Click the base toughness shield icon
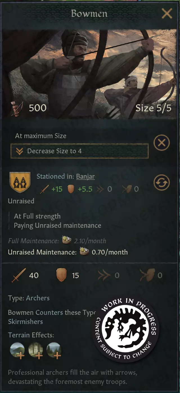Screen dimensions: 180x393 (x=61, y=275)
